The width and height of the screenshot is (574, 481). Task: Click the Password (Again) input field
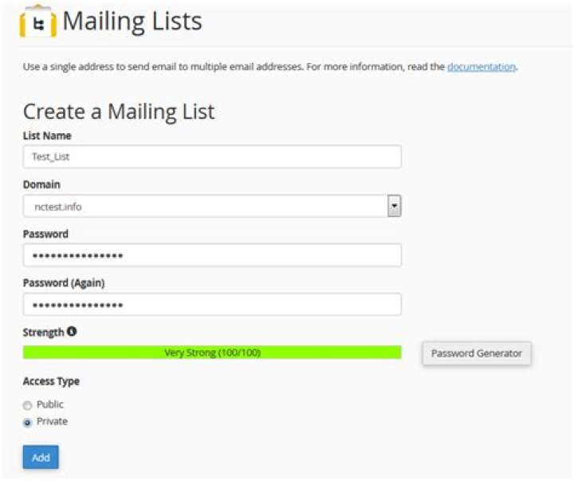tap(211, 305)
